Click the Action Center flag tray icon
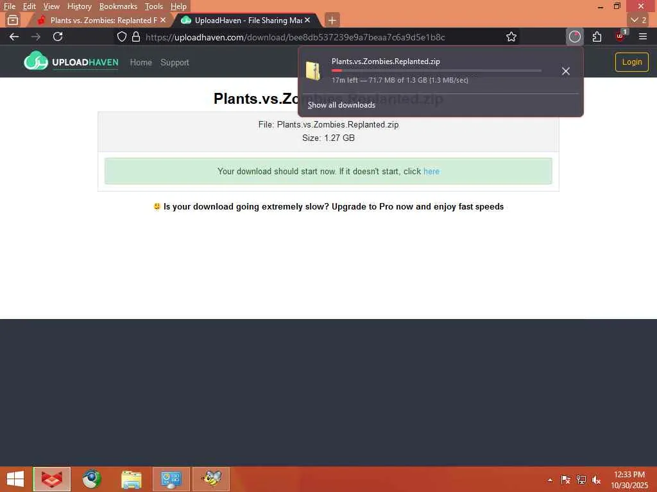Image resolution: width=657 pixels, height=492 pixels. pyautogui.click(x=565, y=479)
